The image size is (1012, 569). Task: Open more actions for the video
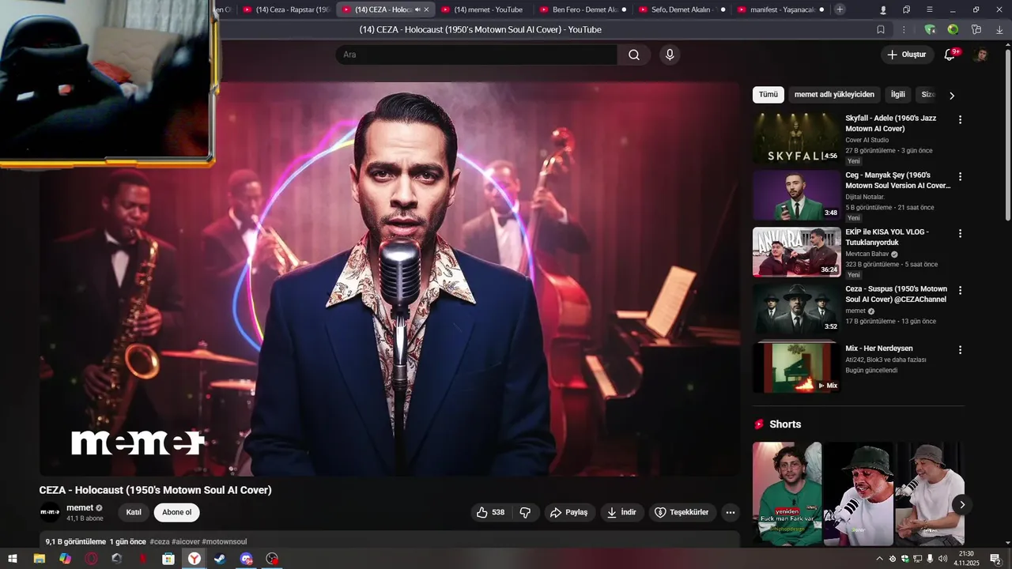(x=731, y=512)
